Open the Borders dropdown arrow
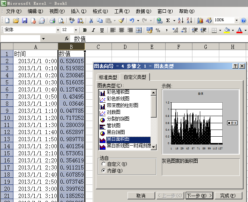248x202 pixels. click(x=220, y=30)
